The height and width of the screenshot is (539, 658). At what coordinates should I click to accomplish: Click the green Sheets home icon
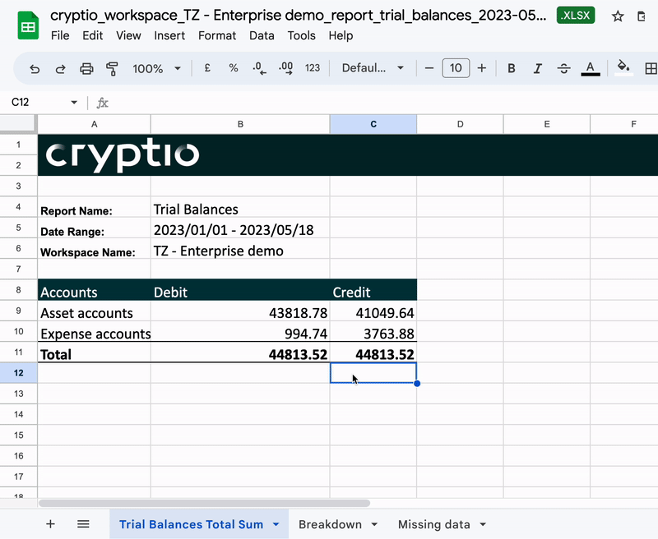coord(28,25)
